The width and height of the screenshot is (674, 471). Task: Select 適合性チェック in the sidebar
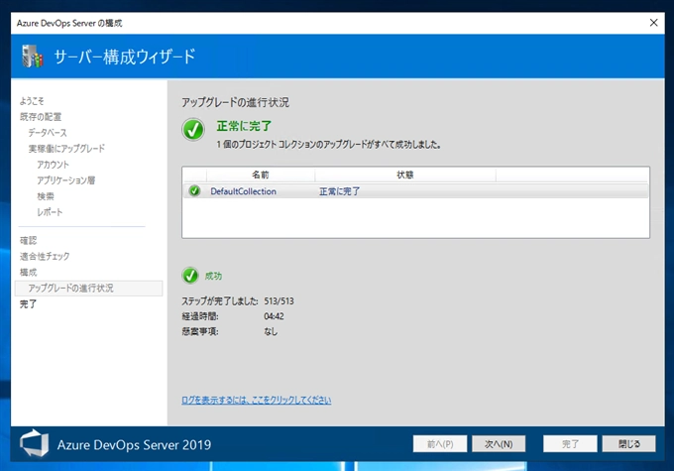pos(45,257)
